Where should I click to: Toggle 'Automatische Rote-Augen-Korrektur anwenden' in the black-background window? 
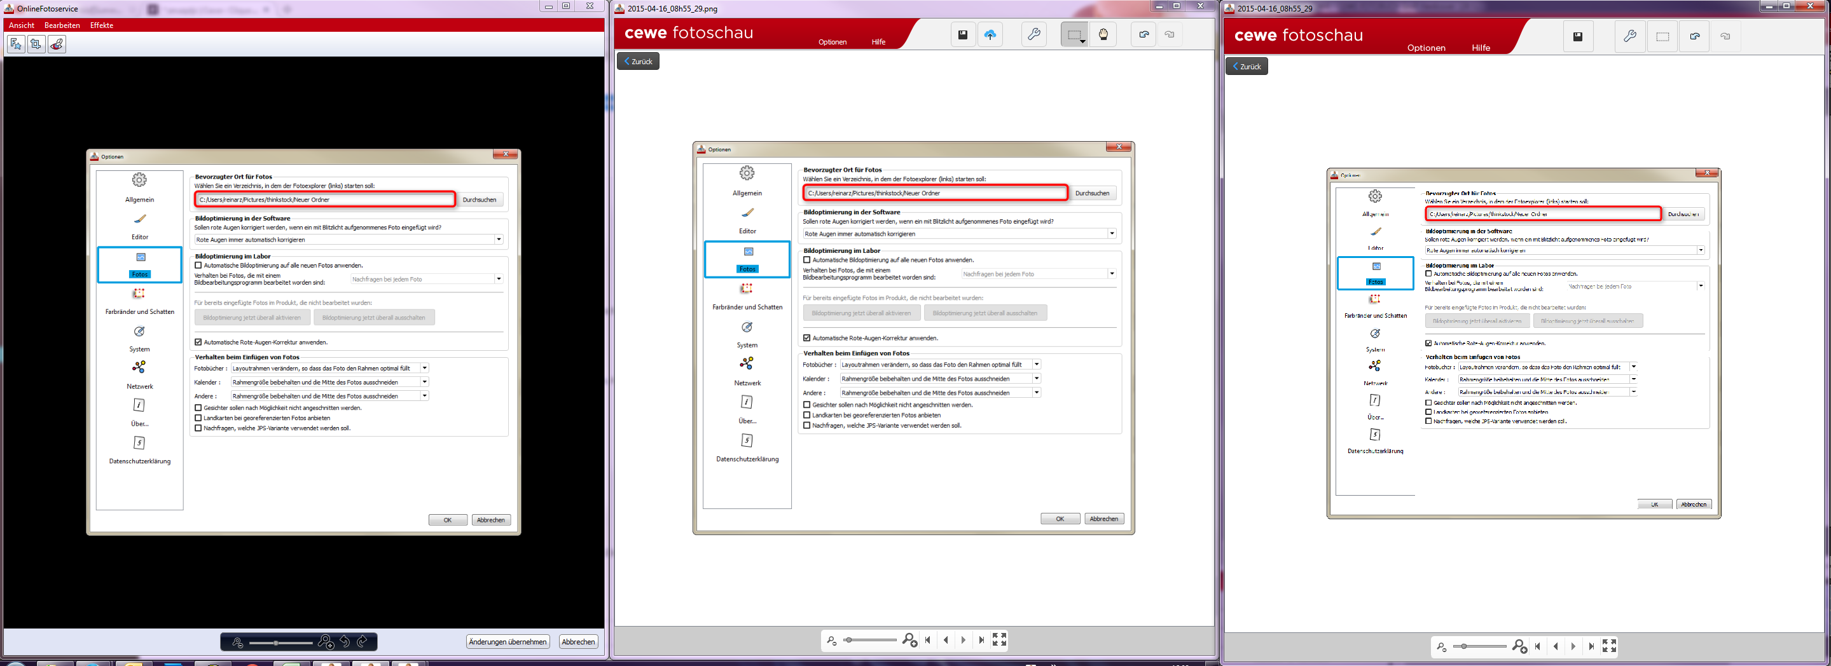pyautogui.click(x=198, y=343)
